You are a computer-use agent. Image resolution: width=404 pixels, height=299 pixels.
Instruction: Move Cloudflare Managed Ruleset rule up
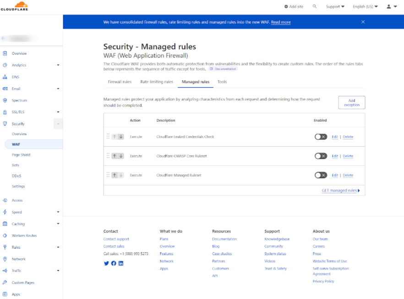click(115, 175)
